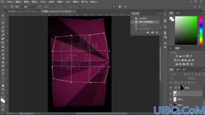Switch to the first document tab
The width and height of the screenshot is (205, 115).
(x=22, y=11)
